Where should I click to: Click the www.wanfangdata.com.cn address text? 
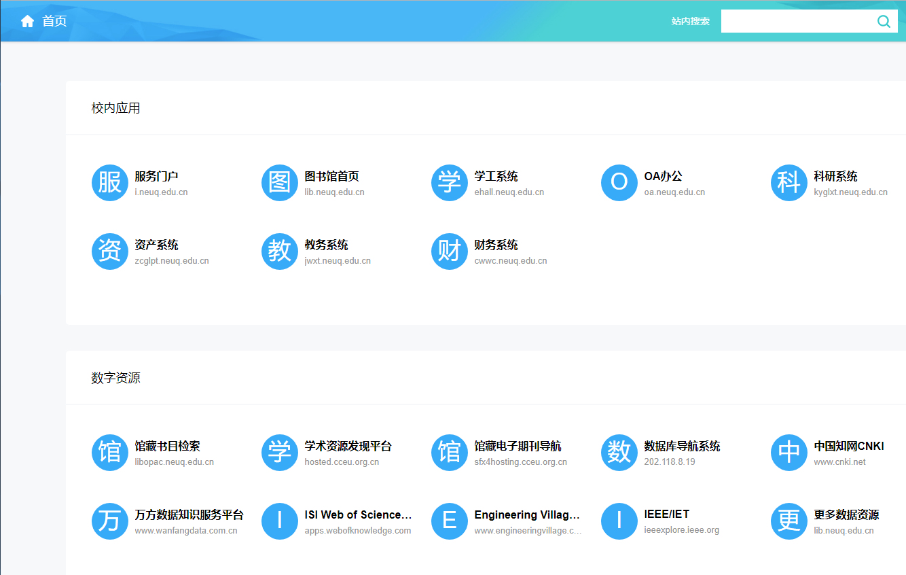pos(185,531)
